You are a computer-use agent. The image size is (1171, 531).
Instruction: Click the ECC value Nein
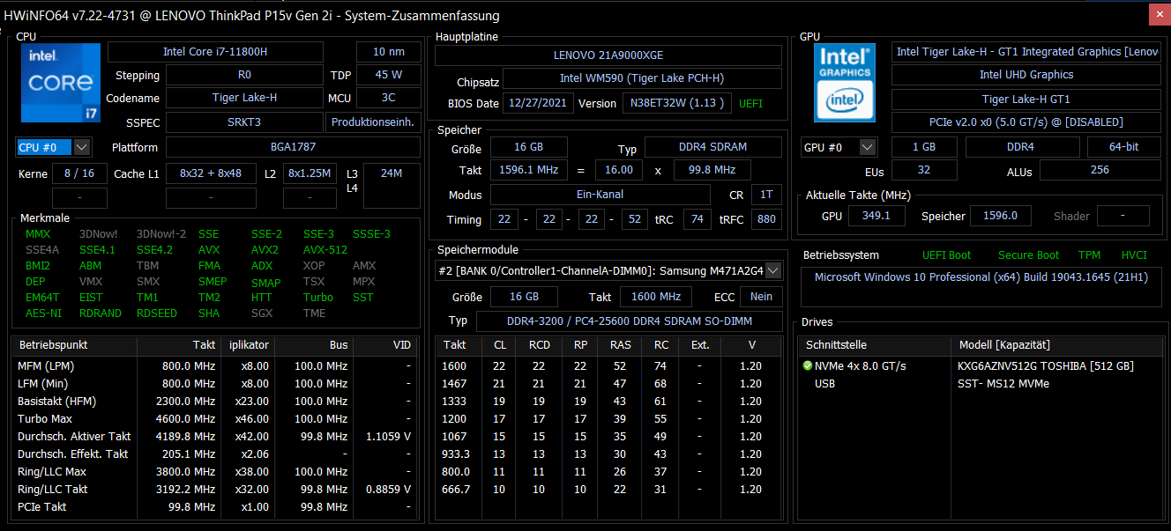760,297
